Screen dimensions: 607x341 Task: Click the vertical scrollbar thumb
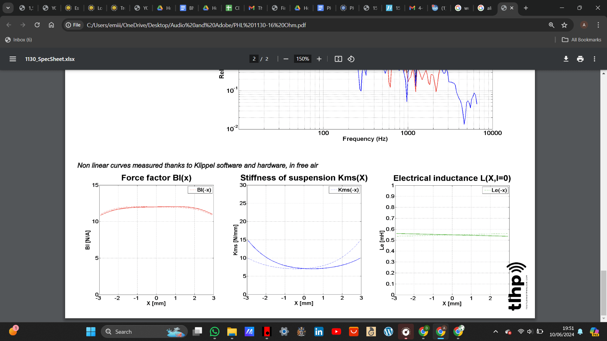pyautogui.click(x=604, y=293)
